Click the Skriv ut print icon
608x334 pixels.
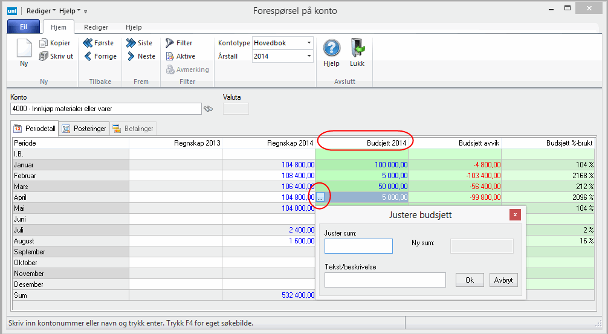point(44,56)
